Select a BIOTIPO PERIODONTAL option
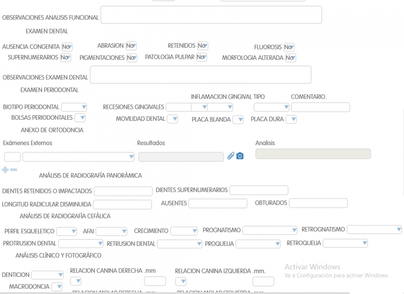Image resolution: width=404 pixels, height=294 pixels. [x=74, y=107]
